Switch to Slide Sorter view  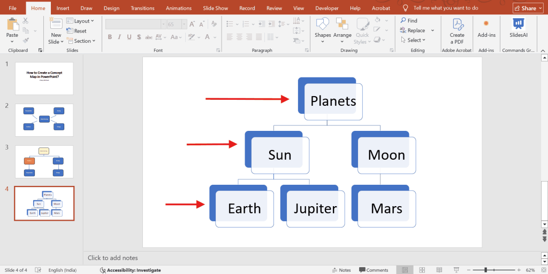tap(422, 270)
